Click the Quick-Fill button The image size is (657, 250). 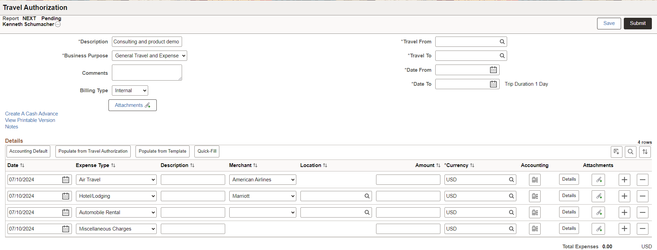click(x=207, y=151)
